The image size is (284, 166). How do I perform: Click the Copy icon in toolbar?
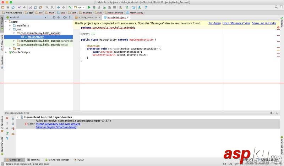36,7
